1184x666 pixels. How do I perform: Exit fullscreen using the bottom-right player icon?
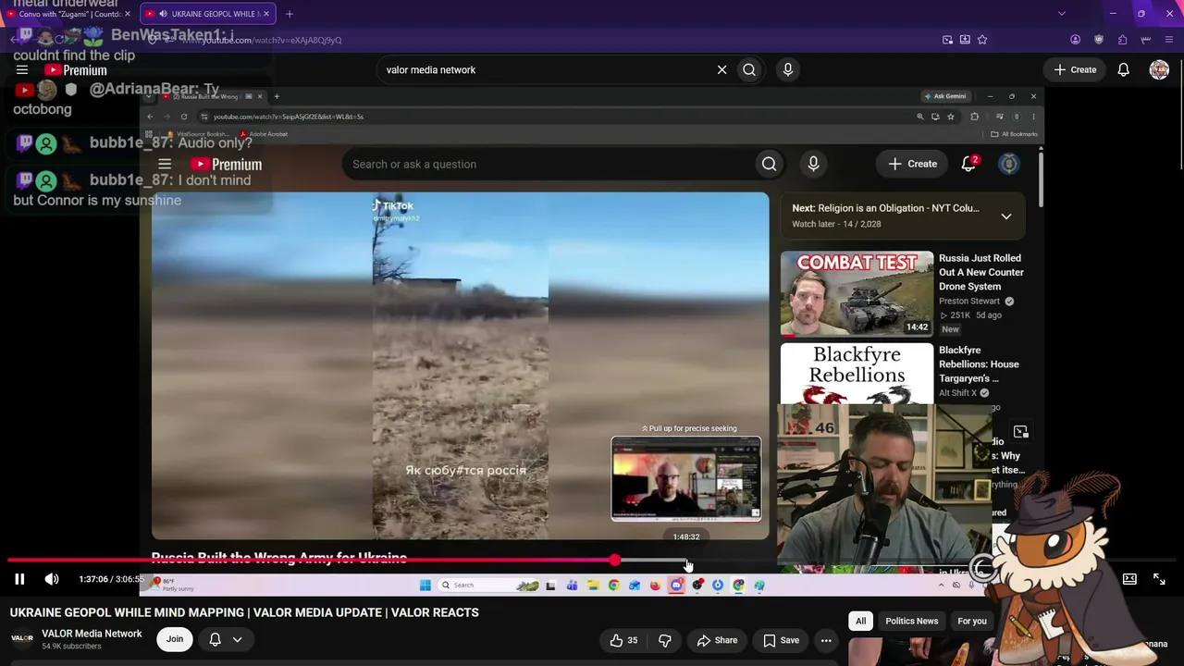point(1159,579)
